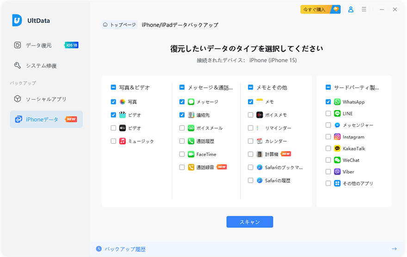Click the Music app icon
407x257 pixels.
(x=123, y=141)
